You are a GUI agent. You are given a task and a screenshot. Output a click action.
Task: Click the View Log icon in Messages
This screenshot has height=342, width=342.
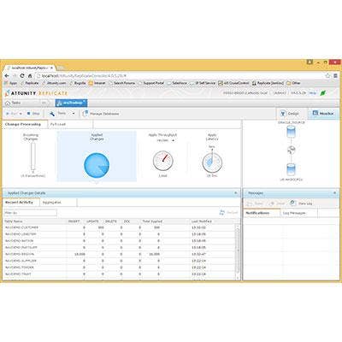(293, 203)
